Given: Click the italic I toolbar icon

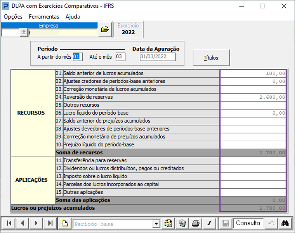Looking at the screenshot, I should (x=209, y=223).
